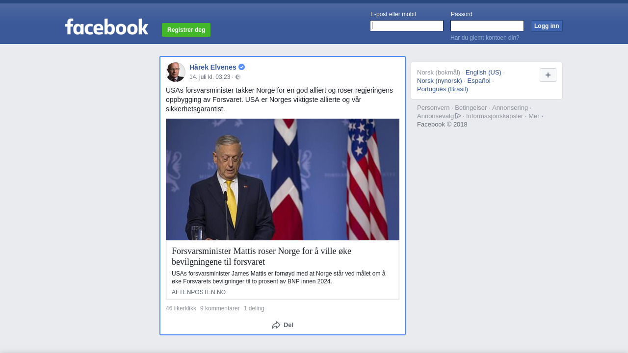Open the Annonsevalg footer link
Image resolution: width=628 pixels, height=353 pixels.
(435, 116)
